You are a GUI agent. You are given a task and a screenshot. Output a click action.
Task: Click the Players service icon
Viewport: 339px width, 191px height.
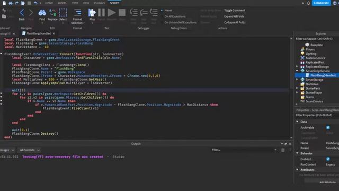coord(302,49)
